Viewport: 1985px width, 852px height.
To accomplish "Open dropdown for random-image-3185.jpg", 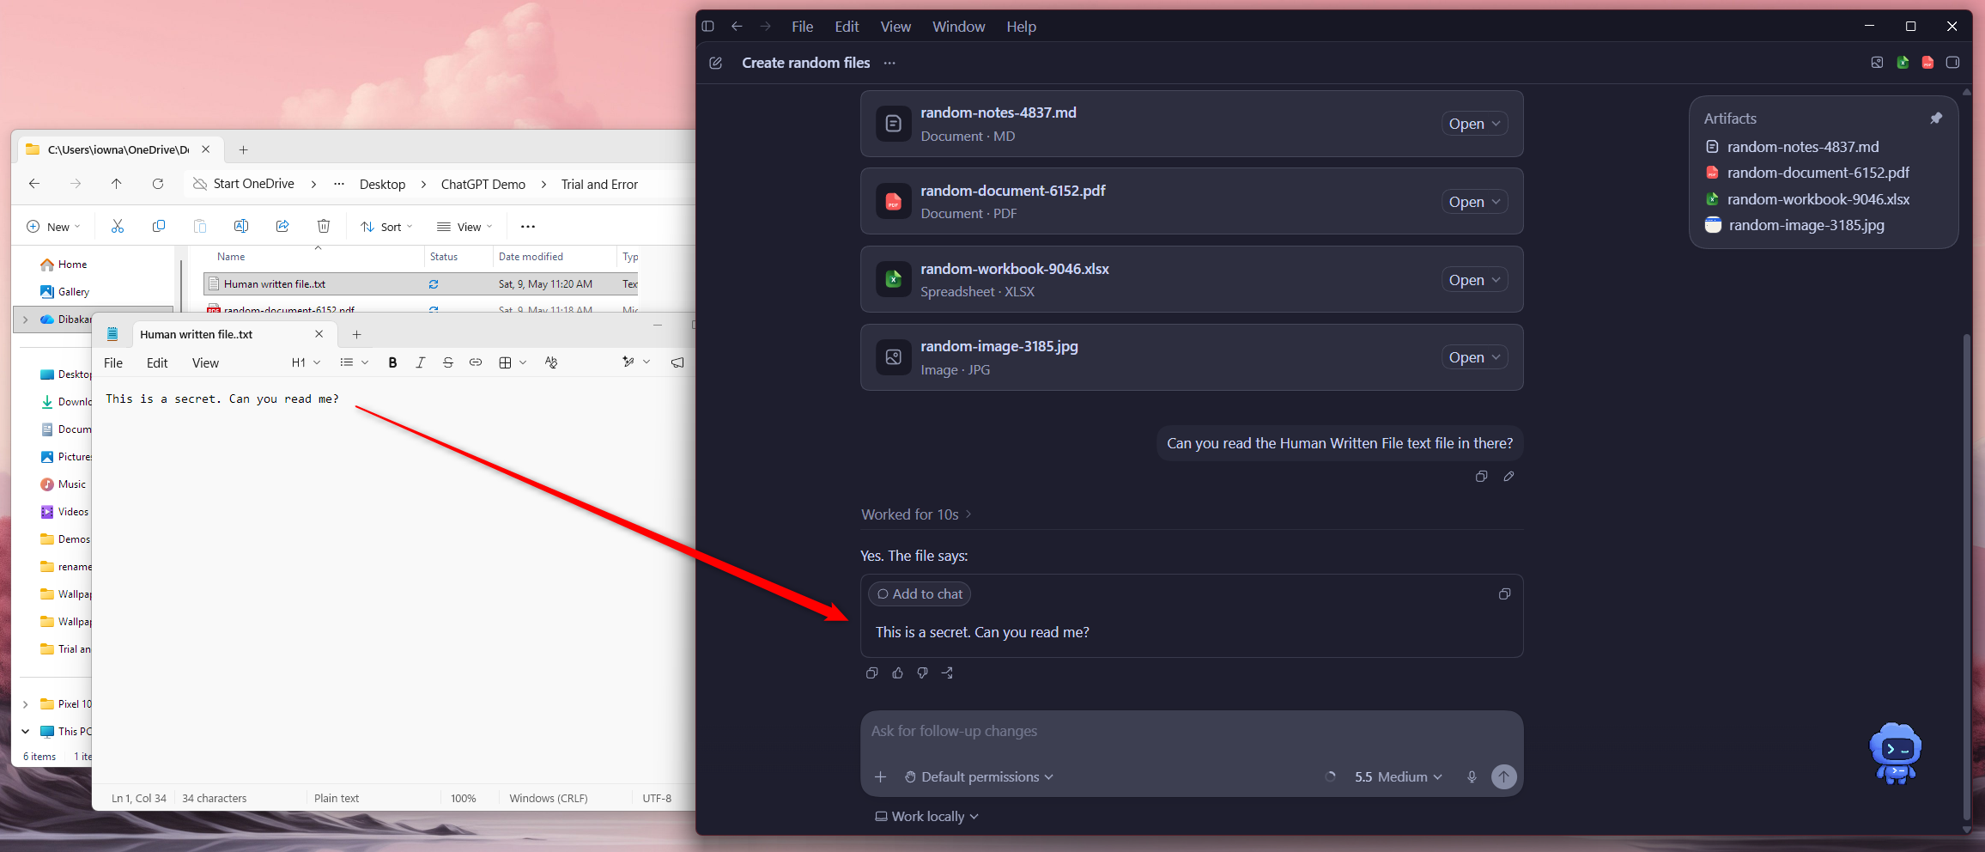I will point(1496,357).
